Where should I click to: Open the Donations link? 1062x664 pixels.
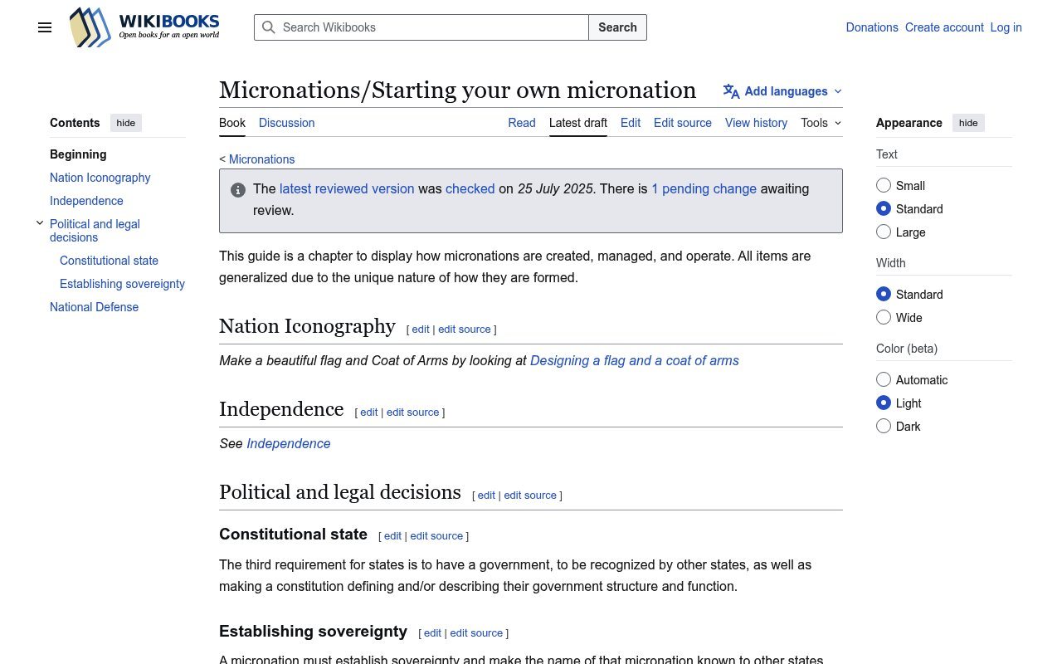coord(872,27)
